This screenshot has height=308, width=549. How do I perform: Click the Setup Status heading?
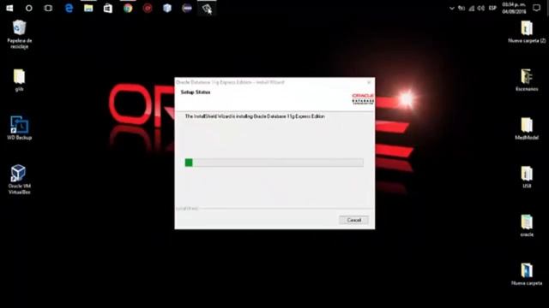tap(196, 92)
